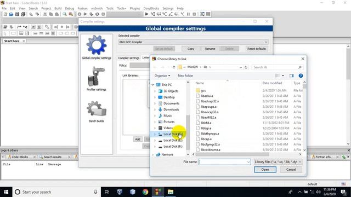This screenshot has height=197, width=351.
Task: Click the Rename compiler button
Action: pos(210,49)
